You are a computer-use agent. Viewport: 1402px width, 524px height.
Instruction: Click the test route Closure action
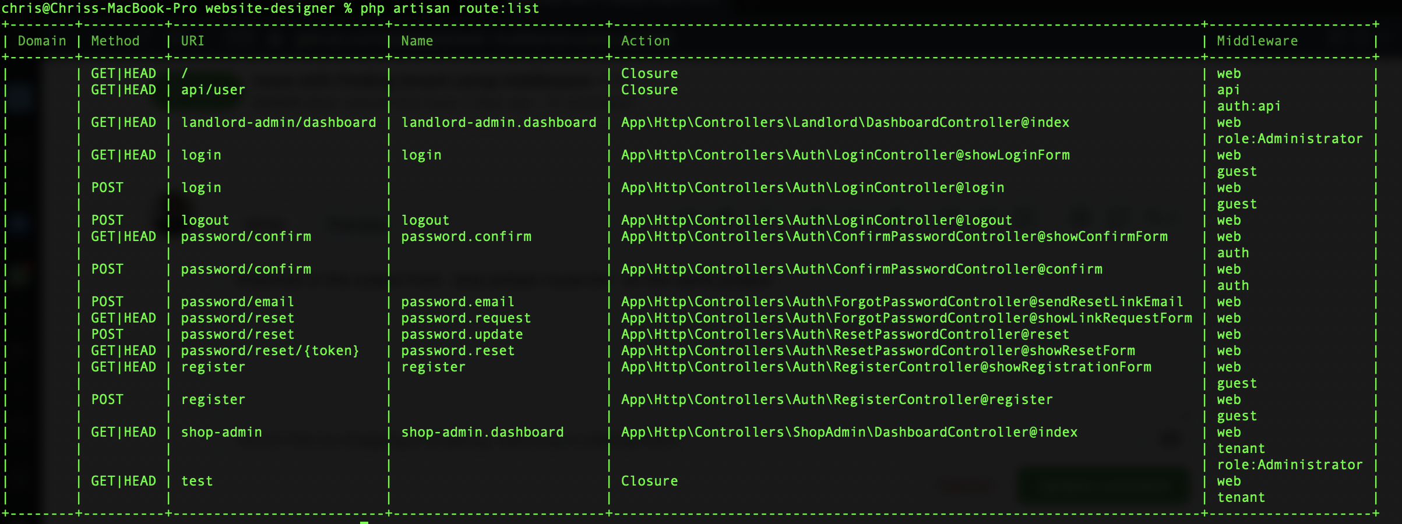[649, 481]
